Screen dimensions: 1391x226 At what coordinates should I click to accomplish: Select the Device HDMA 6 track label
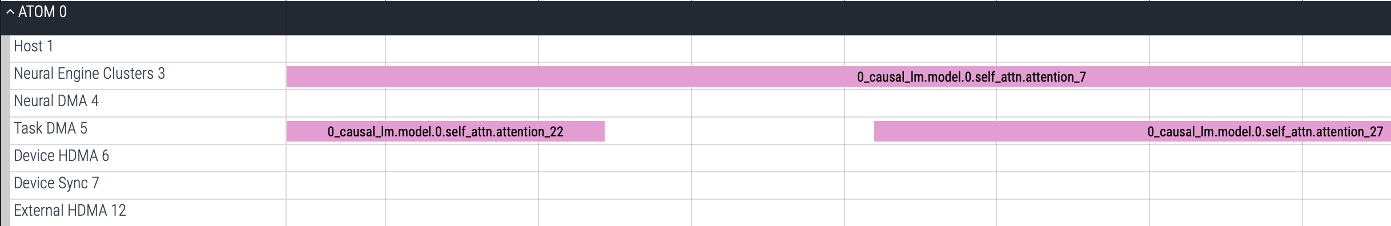[x=61, y=156]
